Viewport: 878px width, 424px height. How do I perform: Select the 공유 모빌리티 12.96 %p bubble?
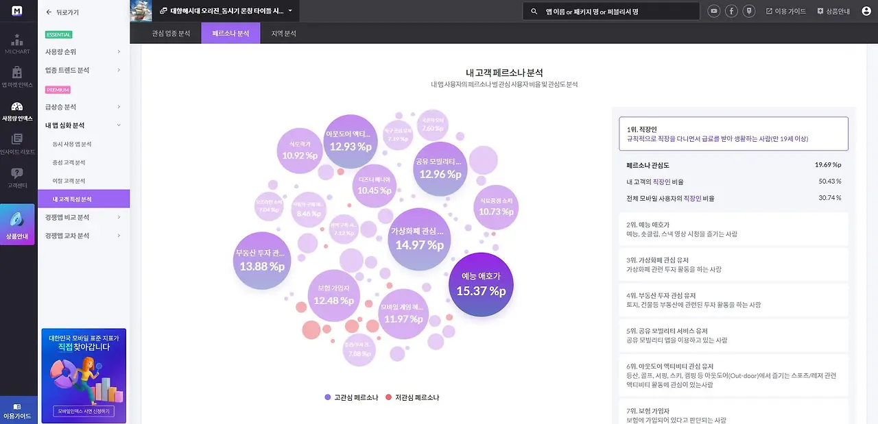tap(442, 169)
